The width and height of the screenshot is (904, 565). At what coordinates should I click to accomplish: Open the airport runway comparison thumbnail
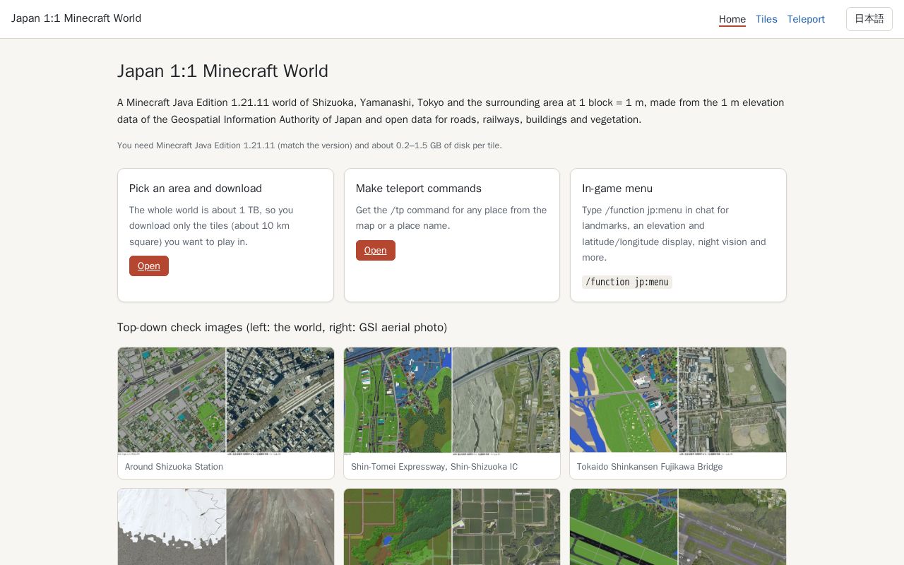click(x=678, y=527)
